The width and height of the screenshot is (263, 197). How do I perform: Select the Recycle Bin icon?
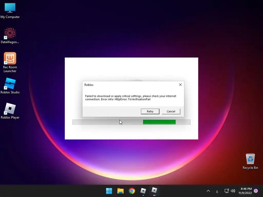250,161
